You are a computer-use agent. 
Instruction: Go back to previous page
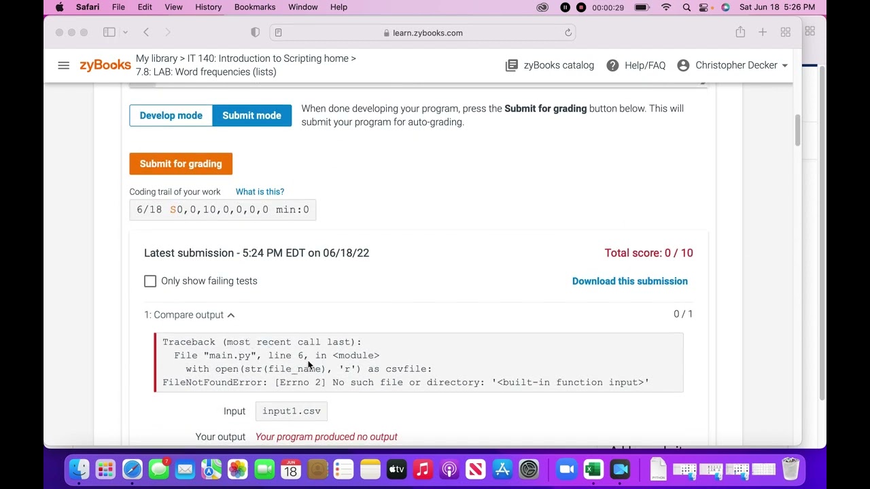pos(146,32)
